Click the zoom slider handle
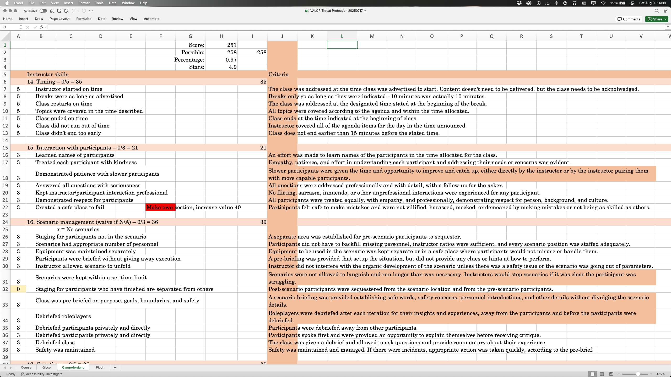The height and width of the screenshot is (377, 671). tap(638, 374)
